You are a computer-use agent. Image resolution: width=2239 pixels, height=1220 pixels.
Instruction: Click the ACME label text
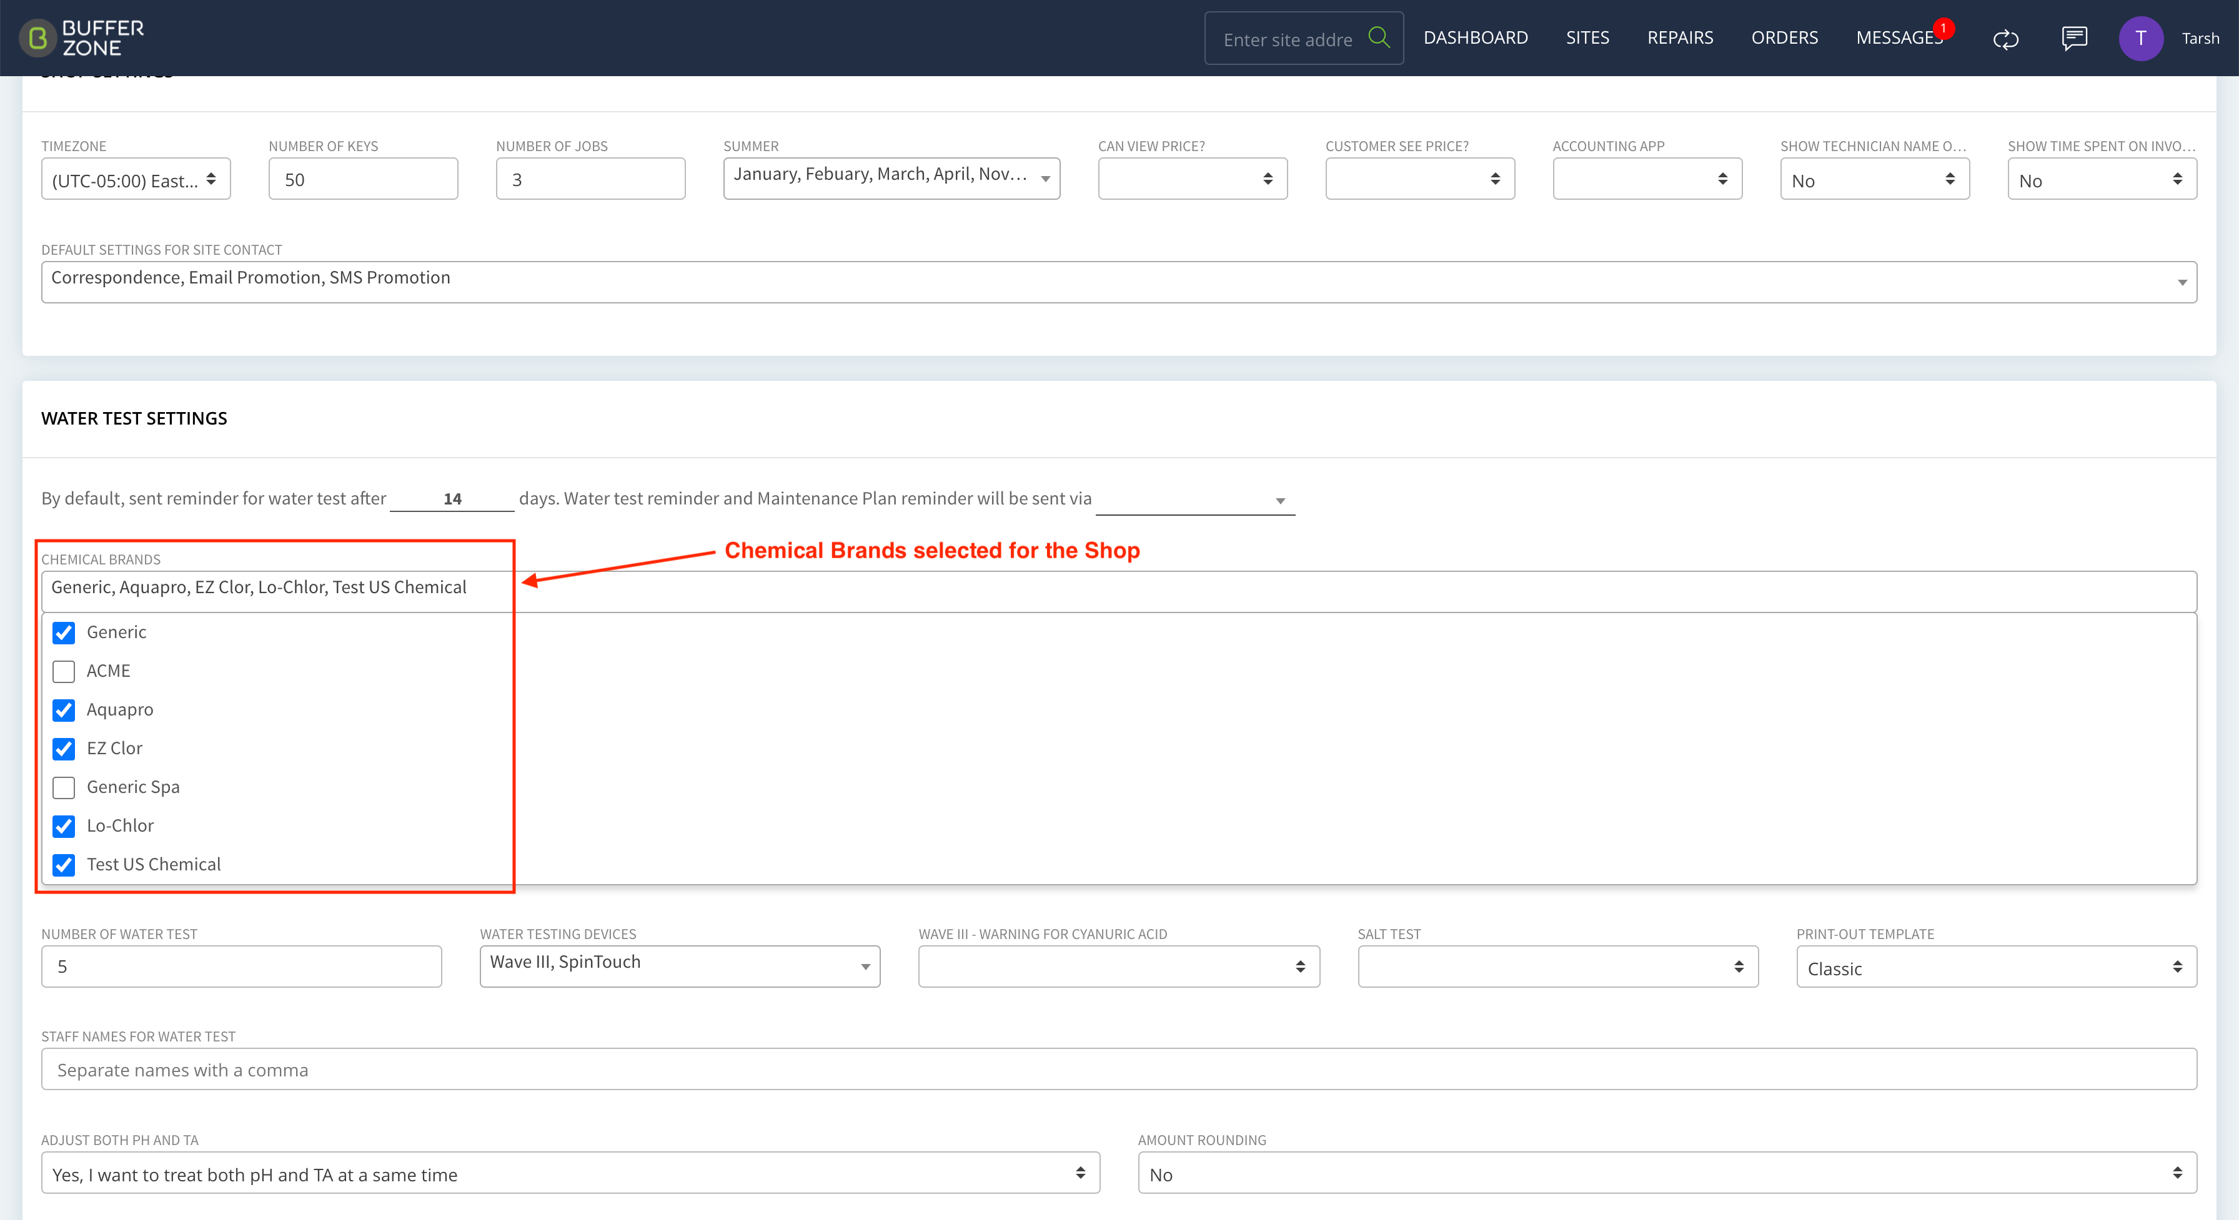tap(109, 671)
